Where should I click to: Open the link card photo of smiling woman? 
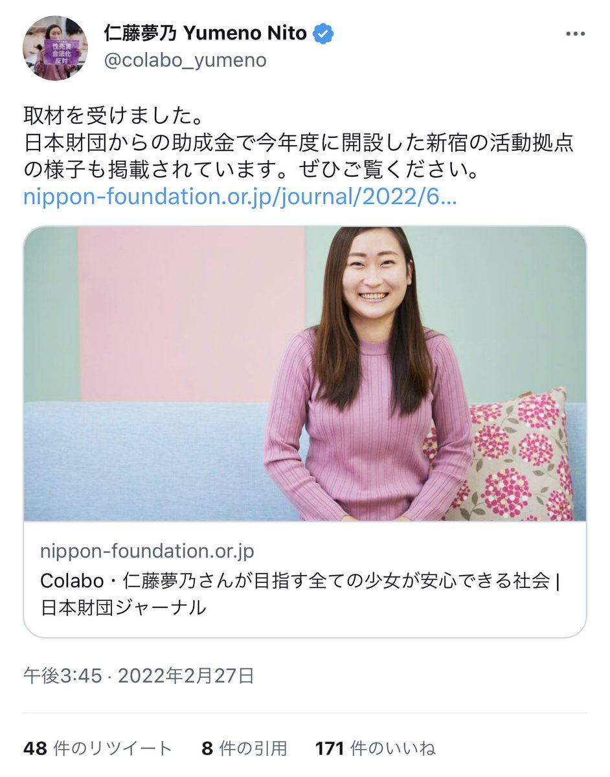click(x=305, y=374)
